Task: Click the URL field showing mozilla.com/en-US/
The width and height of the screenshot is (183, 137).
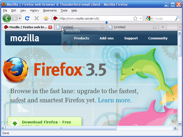Action: (96, 19)
